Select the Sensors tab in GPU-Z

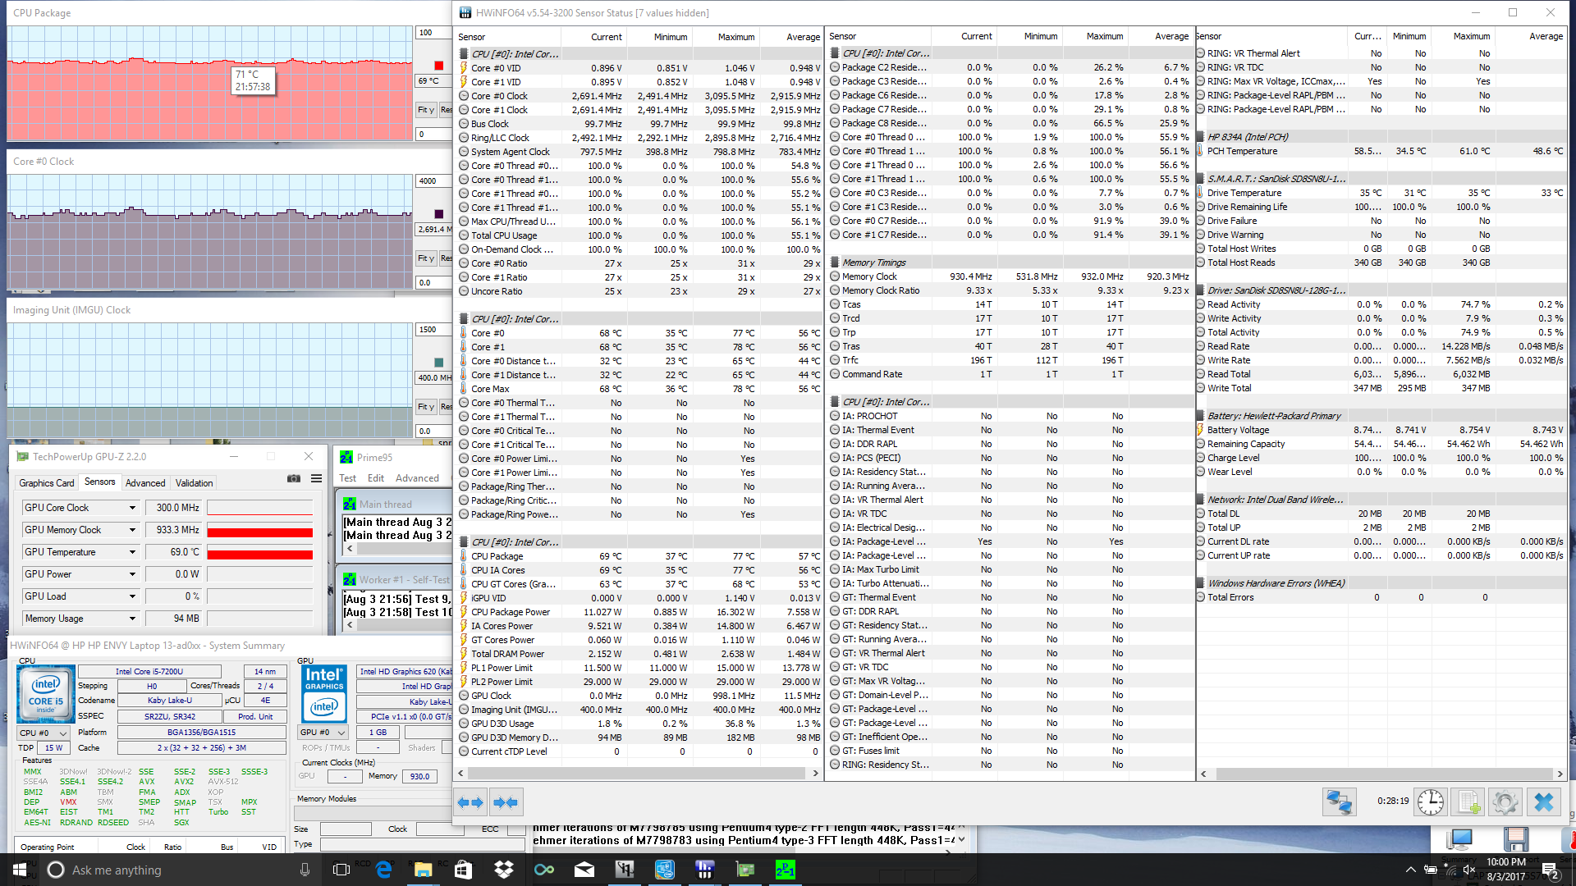(100, 482)
